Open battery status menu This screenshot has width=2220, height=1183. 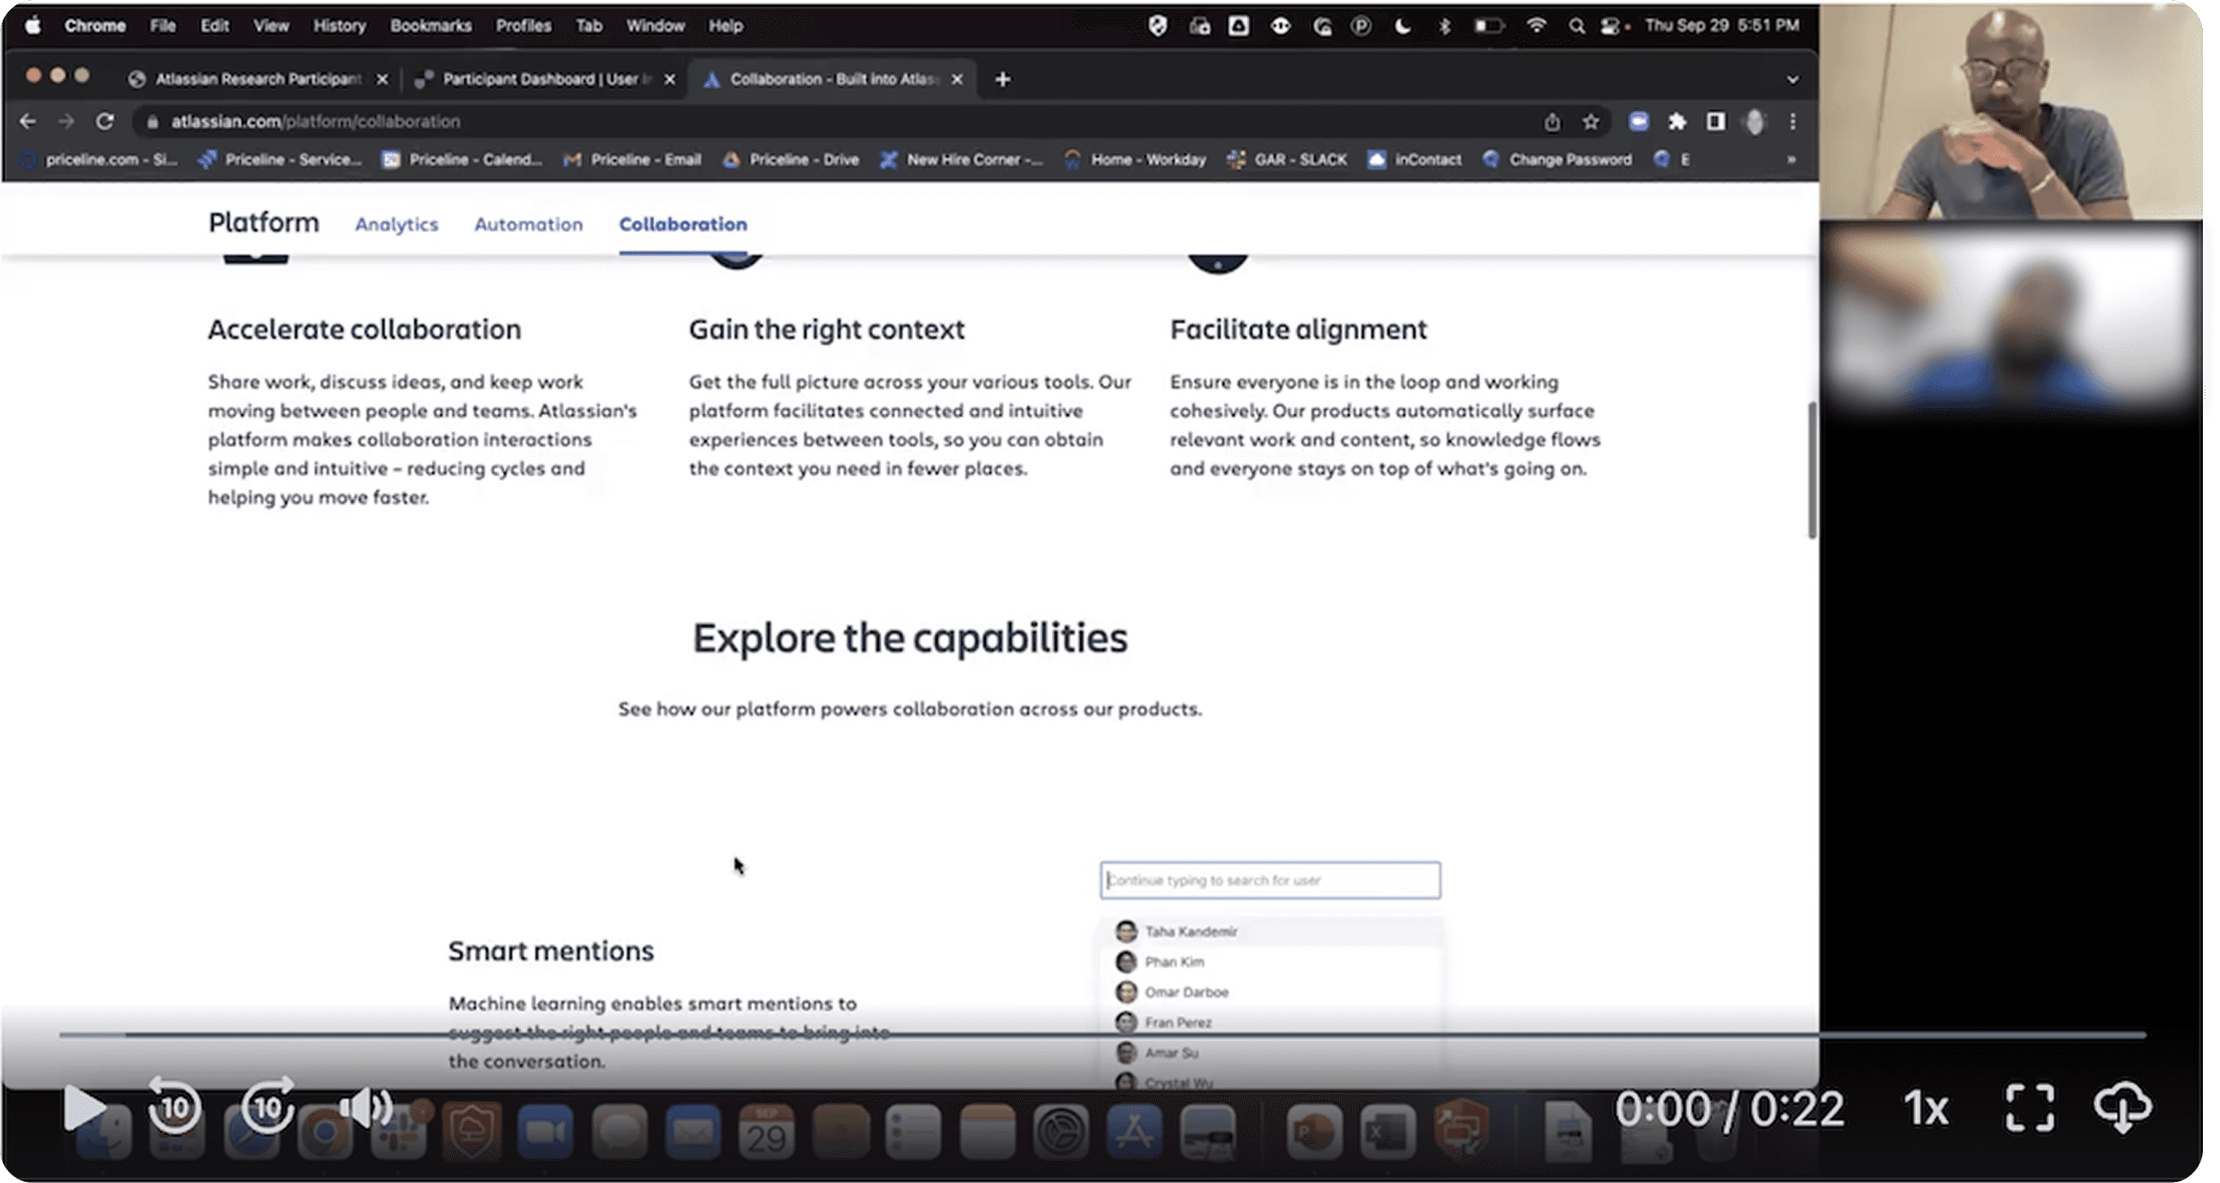(x=1489, y=26)
